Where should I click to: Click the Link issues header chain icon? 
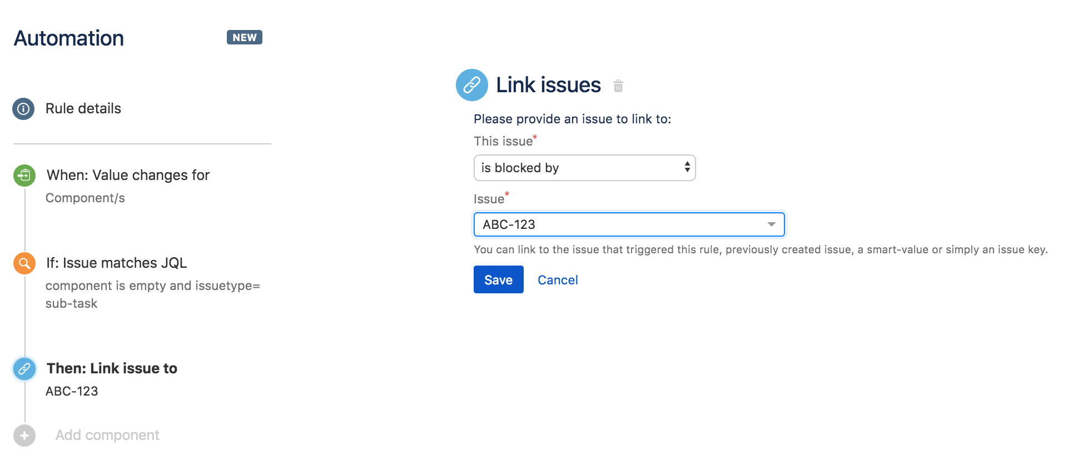[471, 85]
